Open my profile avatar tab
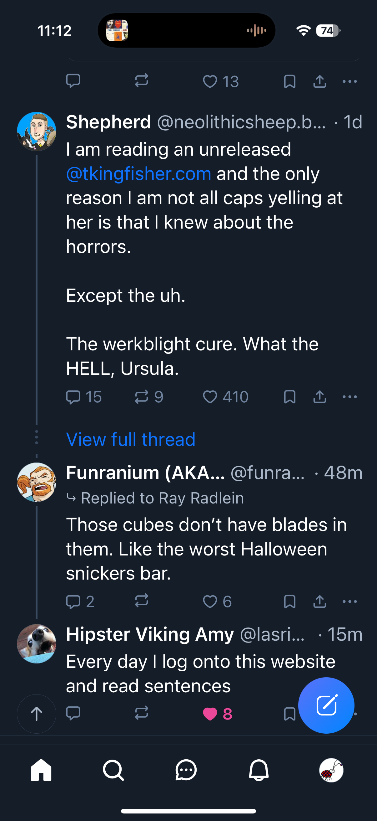This screenshot has height=821, width=377. [x=331, y=770]
